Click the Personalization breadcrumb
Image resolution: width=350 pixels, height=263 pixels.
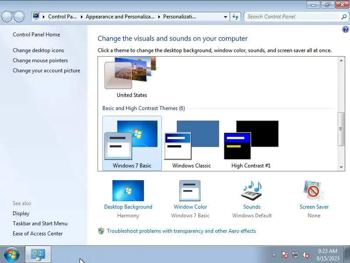pyautogui.click(x=179, y=17)
